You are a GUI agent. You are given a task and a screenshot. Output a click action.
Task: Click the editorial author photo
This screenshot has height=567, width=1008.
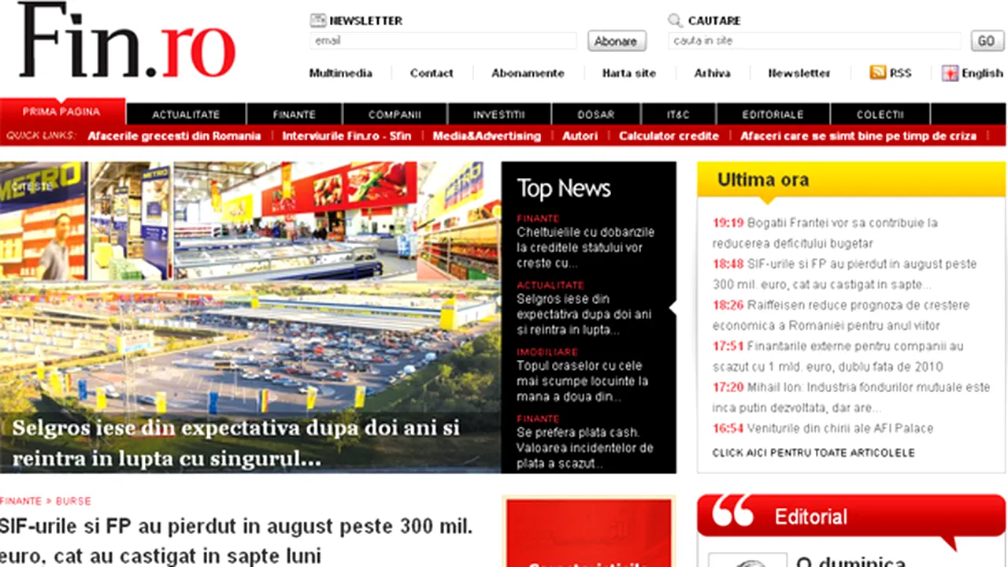click(747, 560)
